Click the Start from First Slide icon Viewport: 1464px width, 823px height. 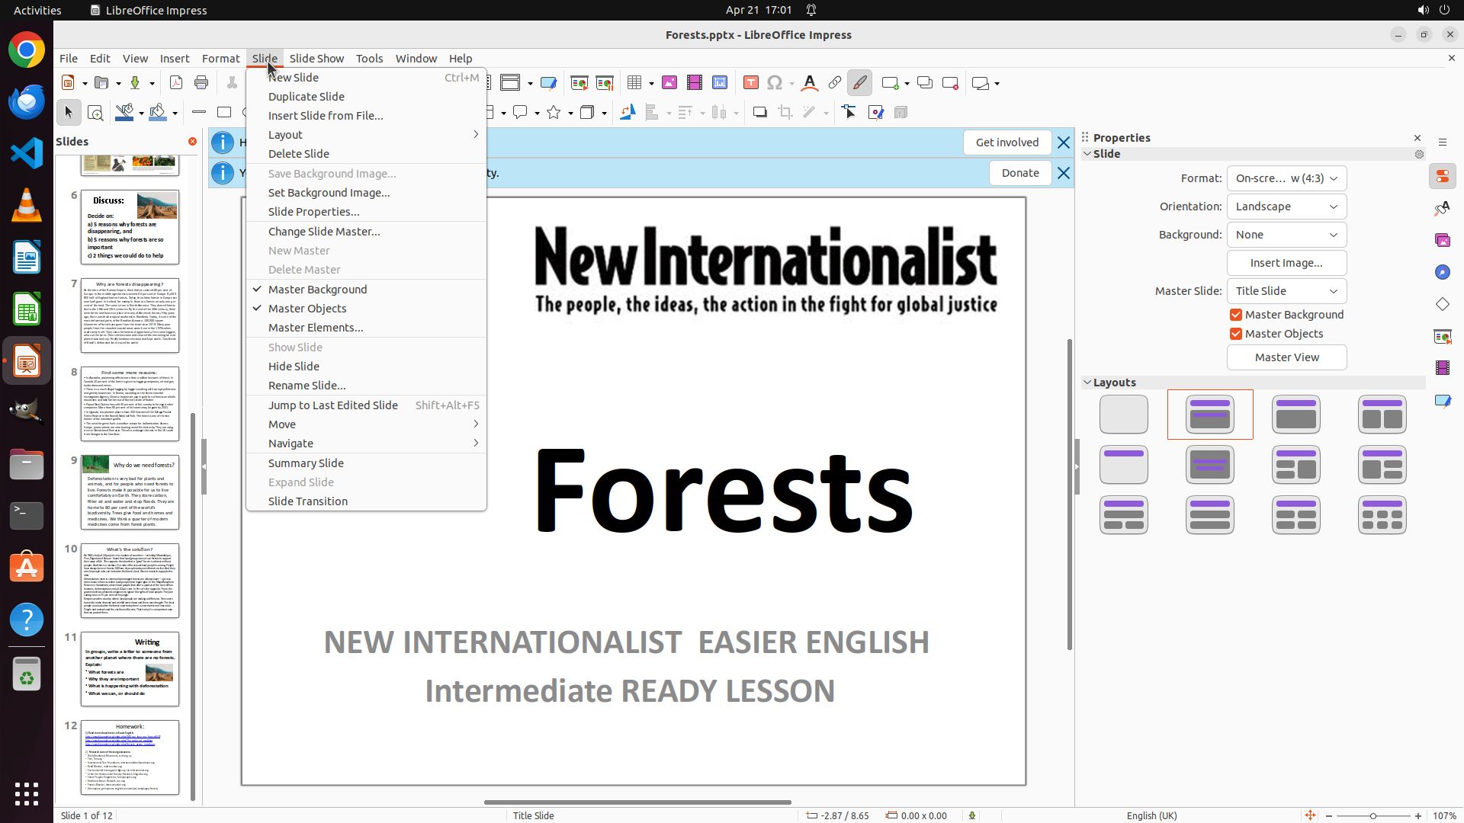(x=579, y=83)
